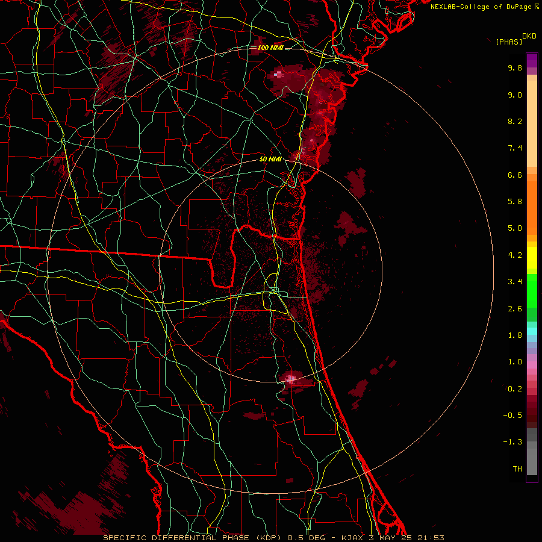542x542 pixels.
Task: Click the 1.0 value on color scale
Action: point(515,362)
